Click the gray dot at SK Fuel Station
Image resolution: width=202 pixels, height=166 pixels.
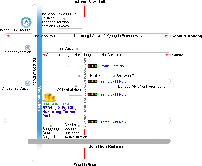[x=76, y=86]
